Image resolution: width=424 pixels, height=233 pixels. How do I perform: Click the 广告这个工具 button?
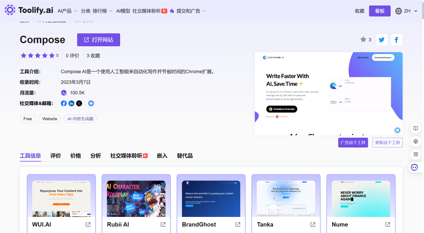(x=353, y=142)
